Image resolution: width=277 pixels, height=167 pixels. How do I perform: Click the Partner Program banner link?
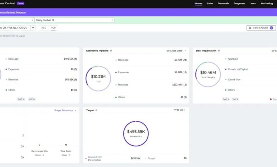pyautogui.click(x=13, y=12)
